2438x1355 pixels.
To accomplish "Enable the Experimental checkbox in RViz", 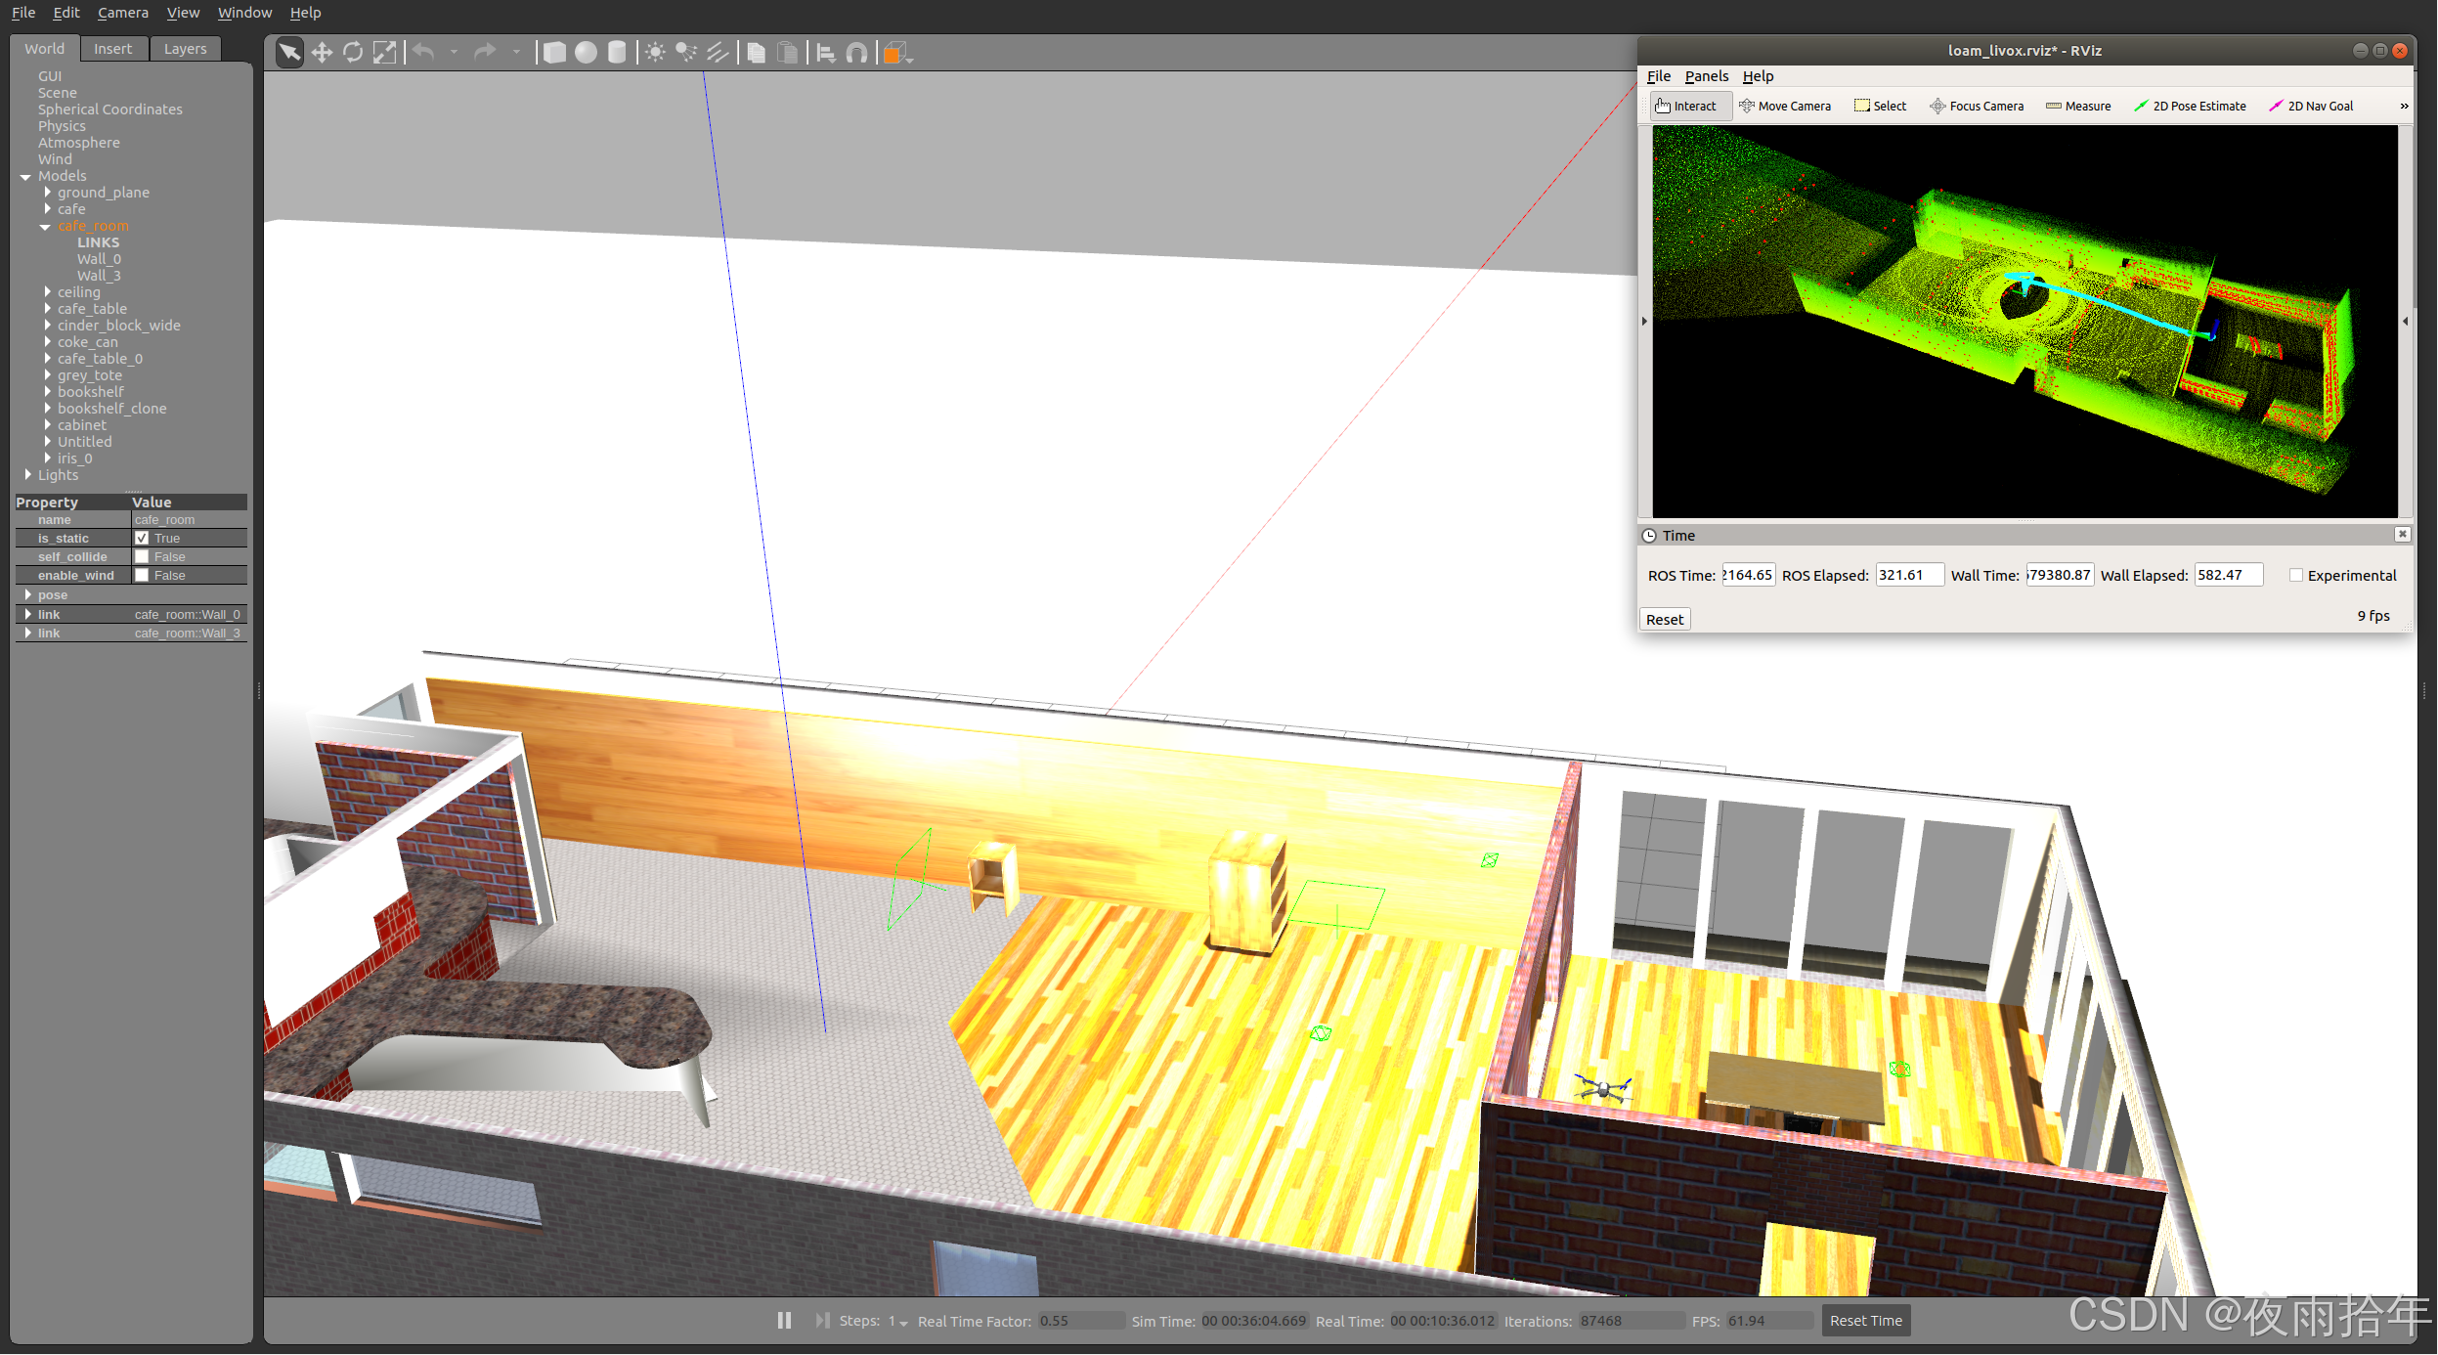I will pyautogui.click(x=2296, y=576).
